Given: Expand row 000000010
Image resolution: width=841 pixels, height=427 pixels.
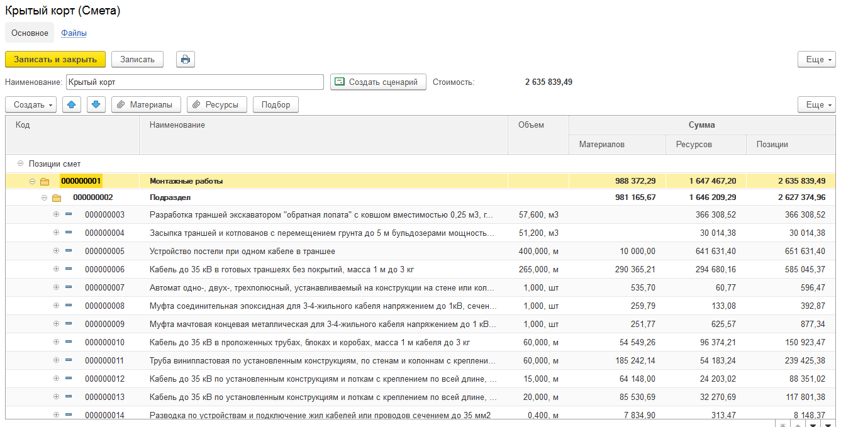Looking at the screenshot, I should pos(56,342).
